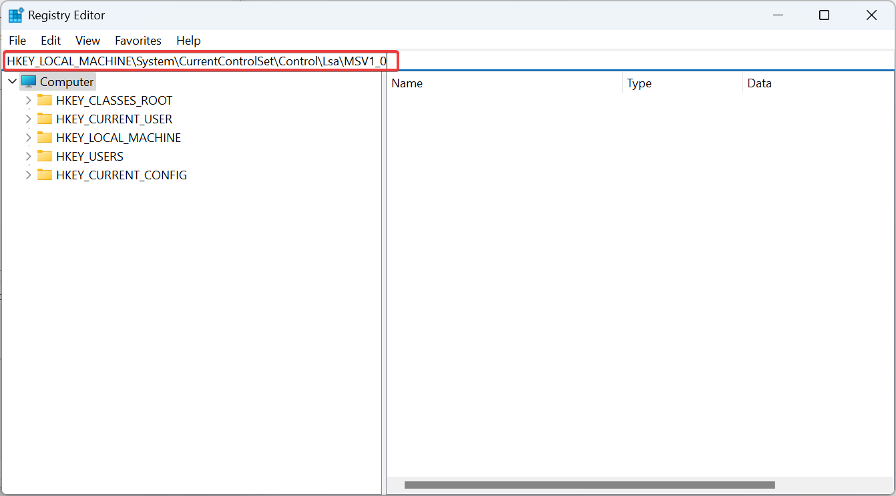Click the registry path address bar
This screenshot has height=496, width=896.
pos(447,61)
